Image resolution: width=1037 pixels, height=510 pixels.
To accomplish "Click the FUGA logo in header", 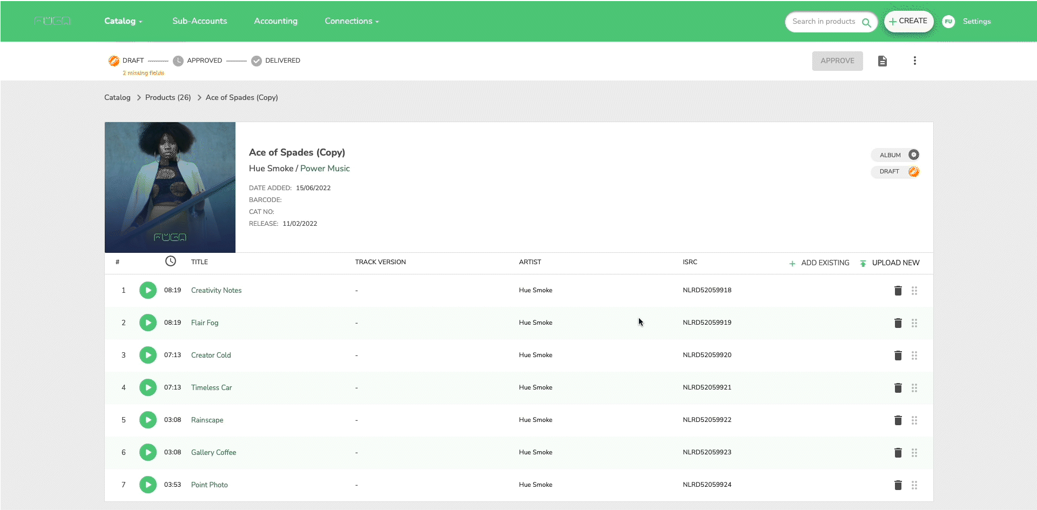I will click(x=52, y=21).
